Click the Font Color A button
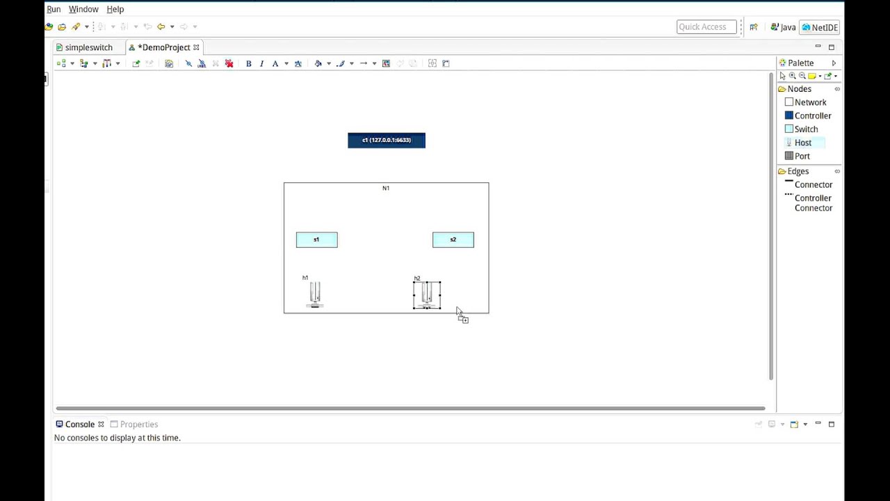 coord(275,63)
